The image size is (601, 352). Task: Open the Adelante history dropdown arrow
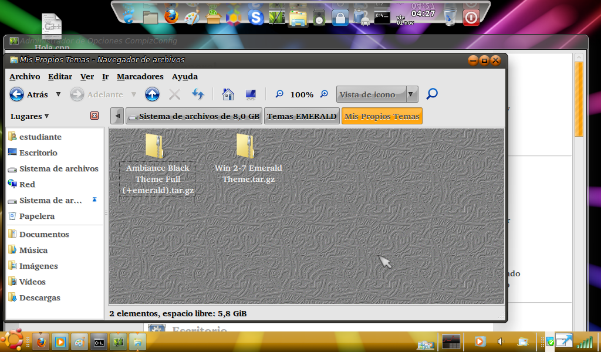pyautogui.click(x=133, y=94)
